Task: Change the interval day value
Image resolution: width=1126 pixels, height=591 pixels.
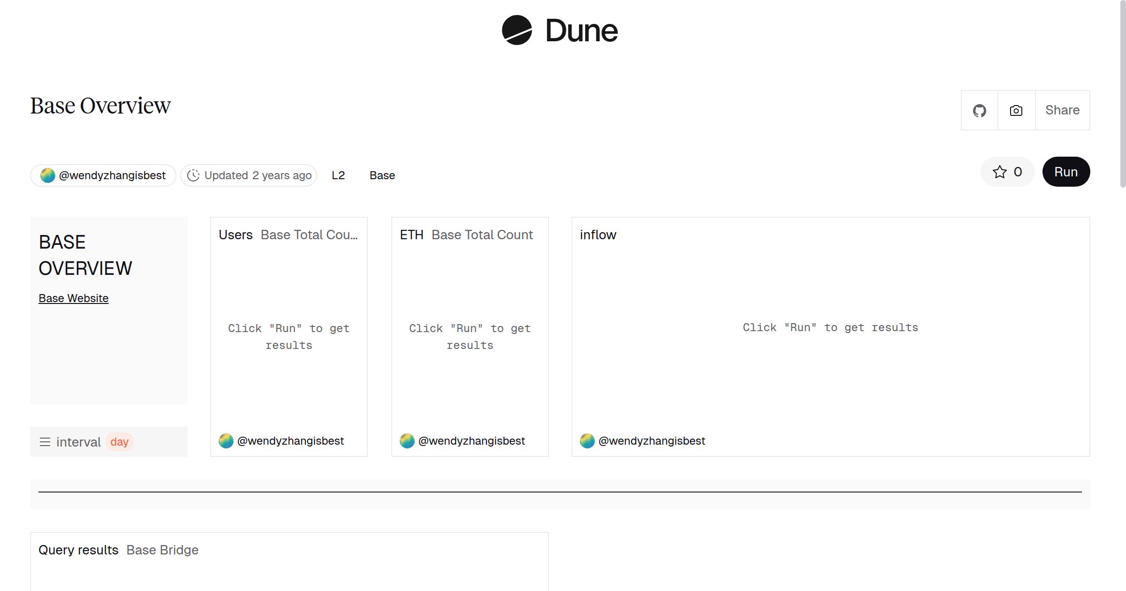Action: point(119,442)
